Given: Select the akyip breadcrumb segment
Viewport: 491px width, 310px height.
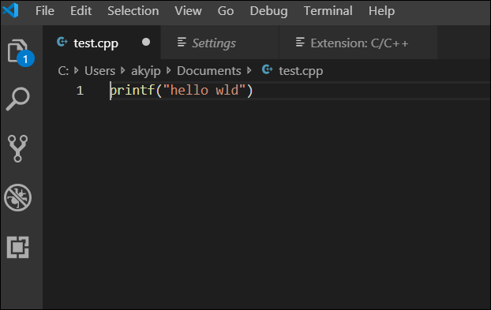Looking at the screenshot, I should click(x=146, y=71).
